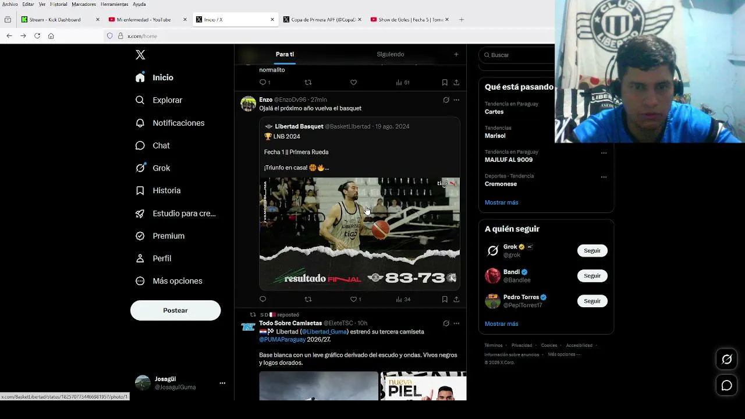Close the Inicio / X browser tab
Viewport: 745px width, 419px height.
point(272,20)
